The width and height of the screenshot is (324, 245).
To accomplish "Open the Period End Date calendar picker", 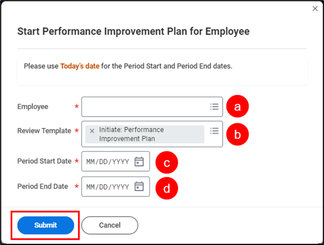I will [x=139, y=187].
